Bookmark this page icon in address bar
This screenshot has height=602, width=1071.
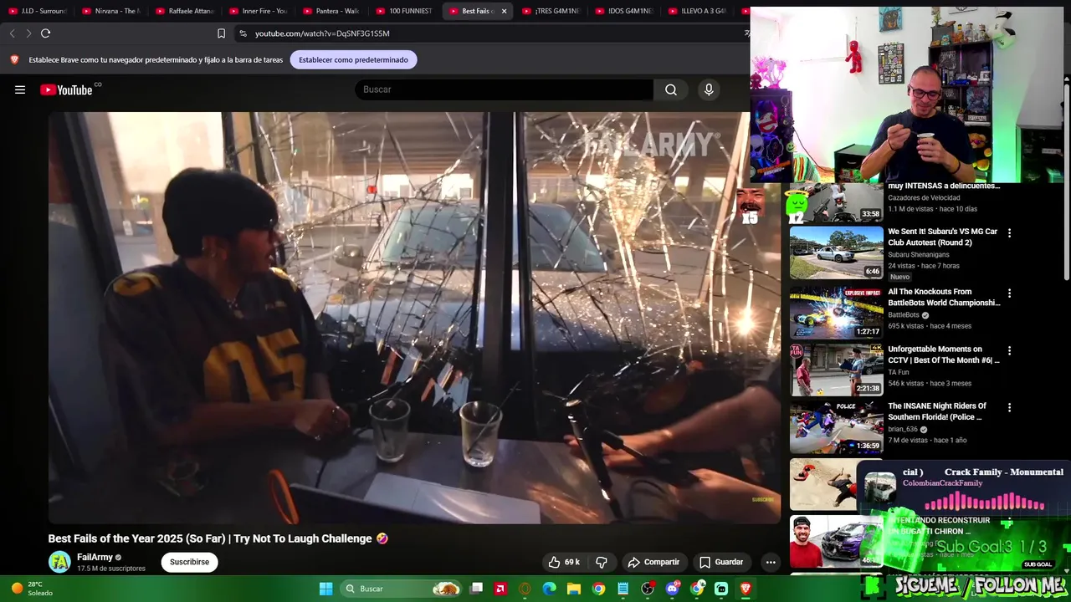(x=221, y=33)
